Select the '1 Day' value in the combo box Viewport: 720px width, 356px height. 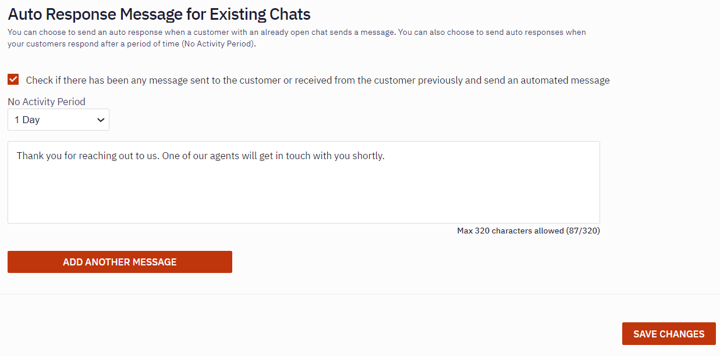click(27, 120)
